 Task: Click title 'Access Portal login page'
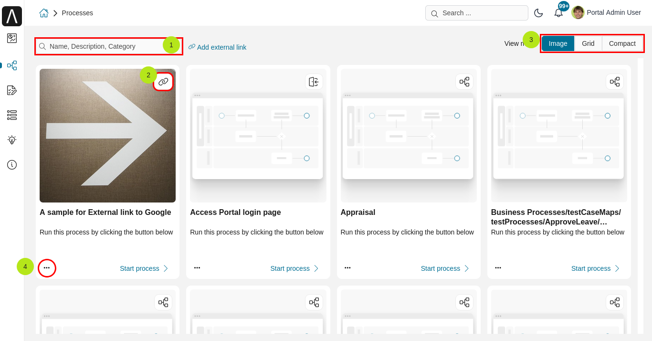point(235,213)
